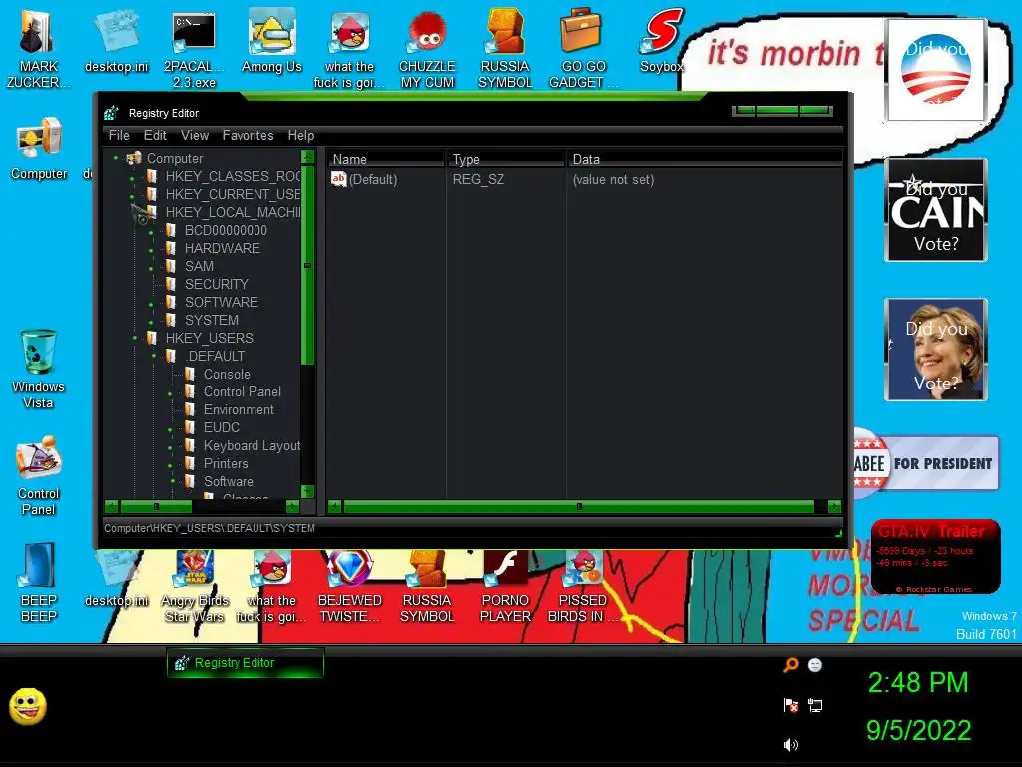Open the GTA:IV Trailer countdown gadget
The image size is (1022, 767).
click(x=935, y=556)
